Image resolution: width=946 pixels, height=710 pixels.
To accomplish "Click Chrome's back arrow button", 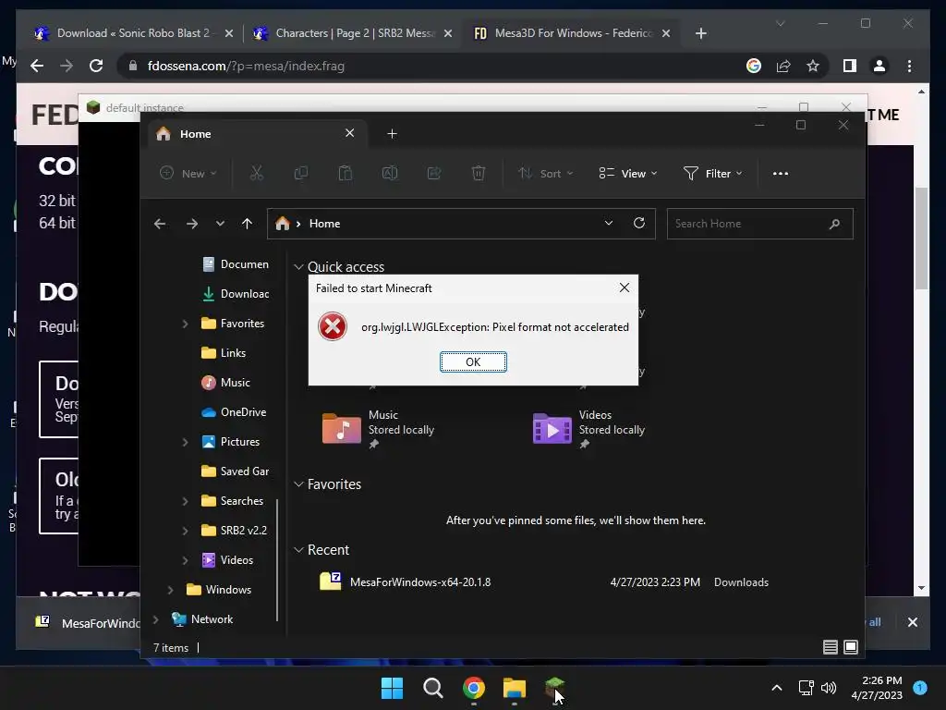I will point(37,66).
